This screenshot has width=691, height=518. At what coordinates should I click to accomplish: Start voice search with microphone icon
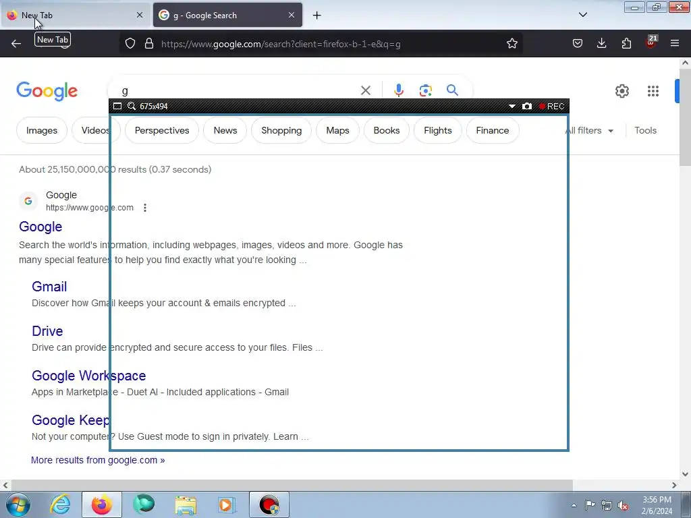tap(398, 90)
